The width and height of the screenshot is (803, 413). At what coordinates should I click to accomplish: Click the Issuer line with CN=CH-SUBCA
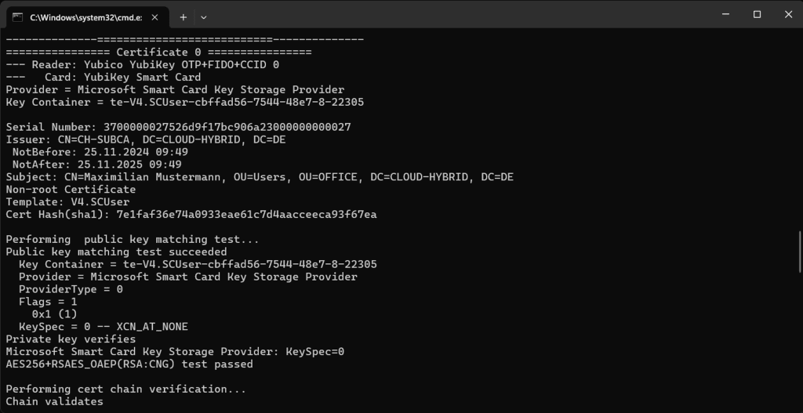pyautogui.click(x=146, y=139)
